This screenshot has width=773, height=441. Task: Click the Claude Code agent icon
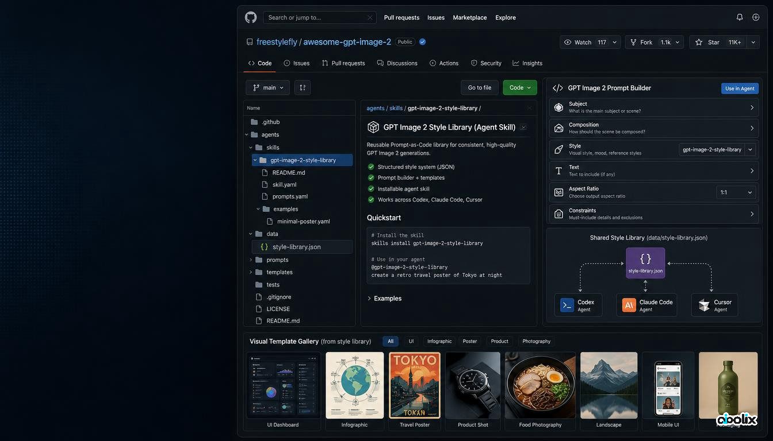pos(629,305)
